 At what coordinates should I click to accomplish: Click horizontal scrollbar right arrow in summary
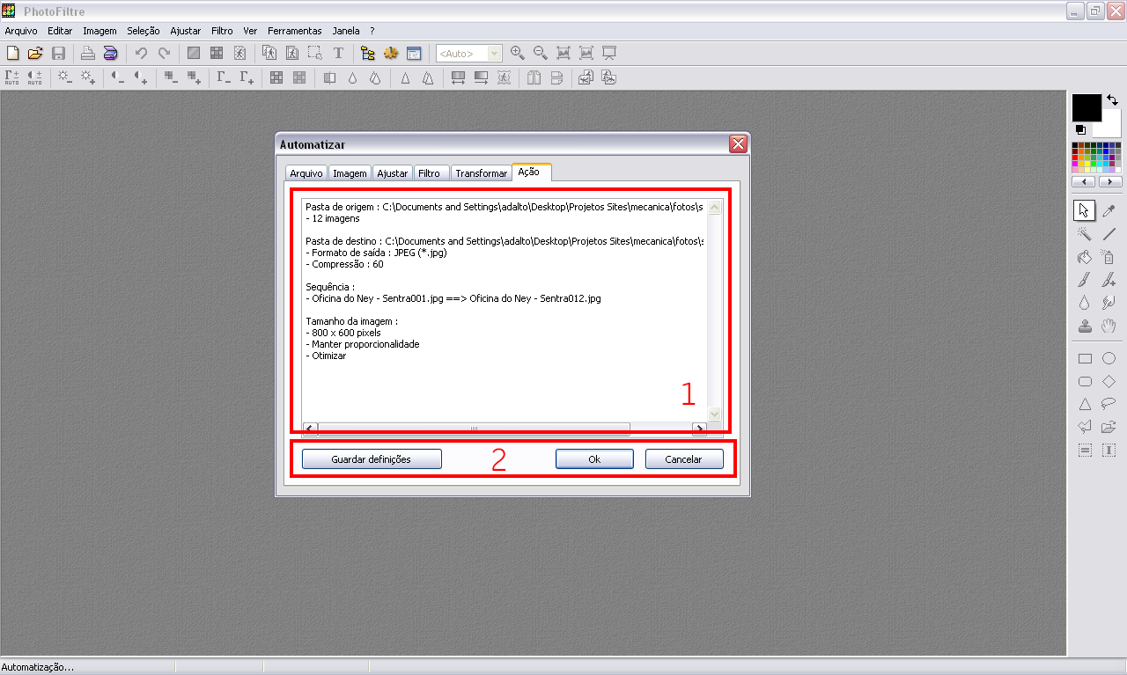[699, 429]
